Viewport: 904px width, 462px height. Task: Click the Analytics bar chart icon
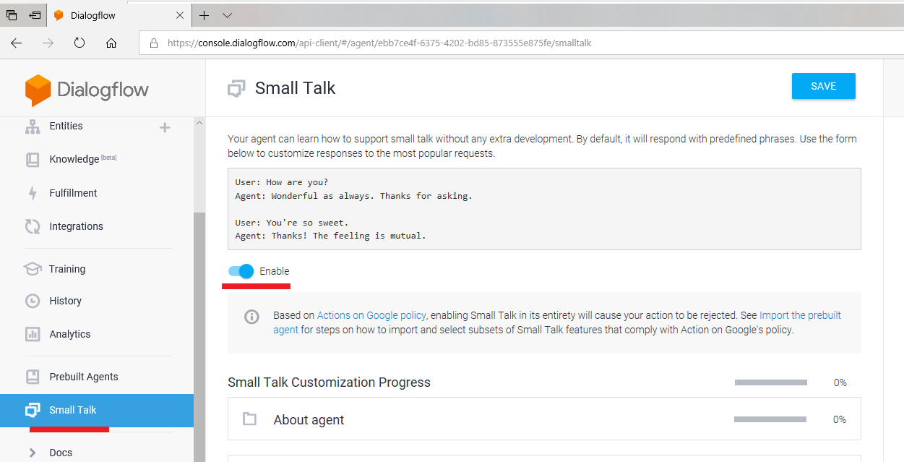point(33,334)
